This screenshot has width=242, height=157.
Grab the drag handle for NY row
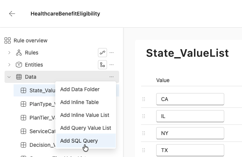(x=144, y=133)
